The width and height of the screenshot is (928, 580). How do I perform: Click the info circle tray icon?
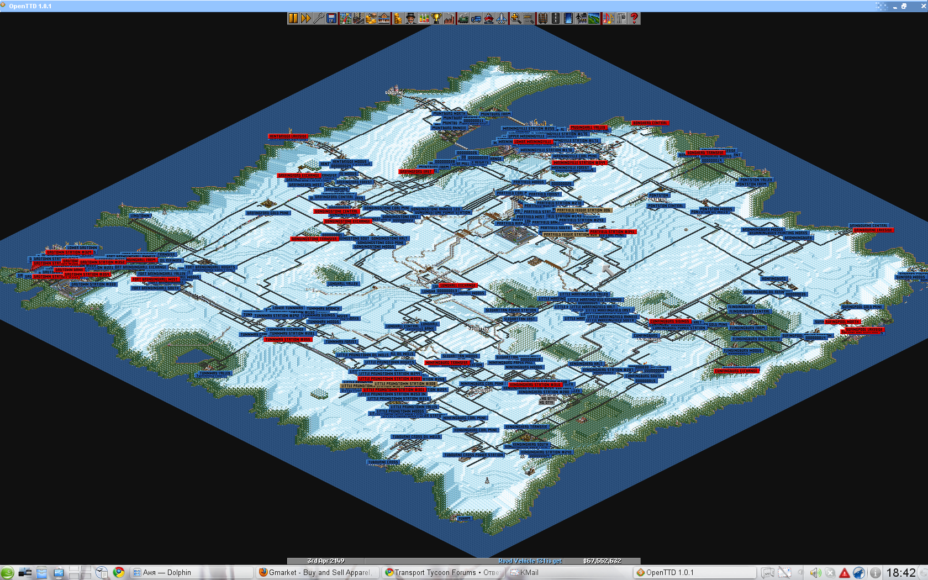click(x=875, y=573)
